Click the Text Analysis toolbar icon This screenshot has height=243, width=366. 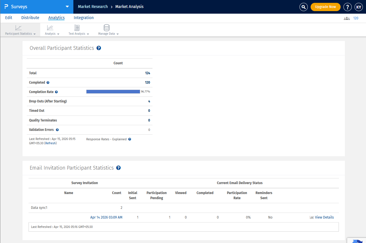click(x=77, y=28)
